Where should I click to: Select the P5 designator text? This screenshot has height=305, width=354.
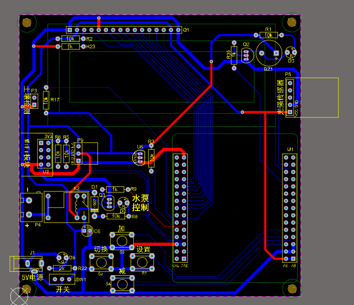288,74
